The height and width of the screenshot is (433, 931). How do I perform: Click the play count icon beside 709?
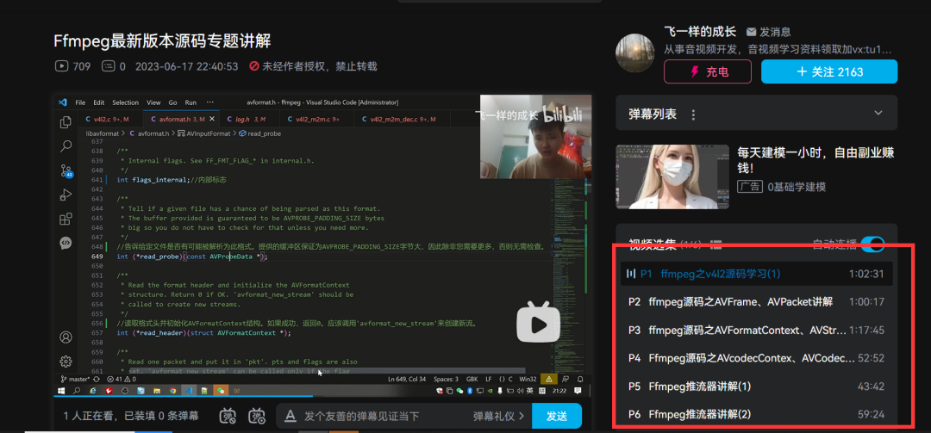pos(61,66)
